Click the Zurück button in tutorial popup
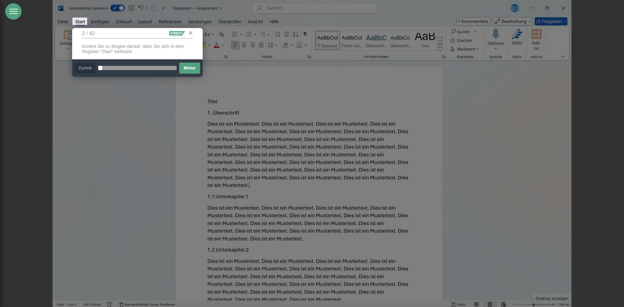The height and width of the screenshot is (307, 624). (85, 68)
